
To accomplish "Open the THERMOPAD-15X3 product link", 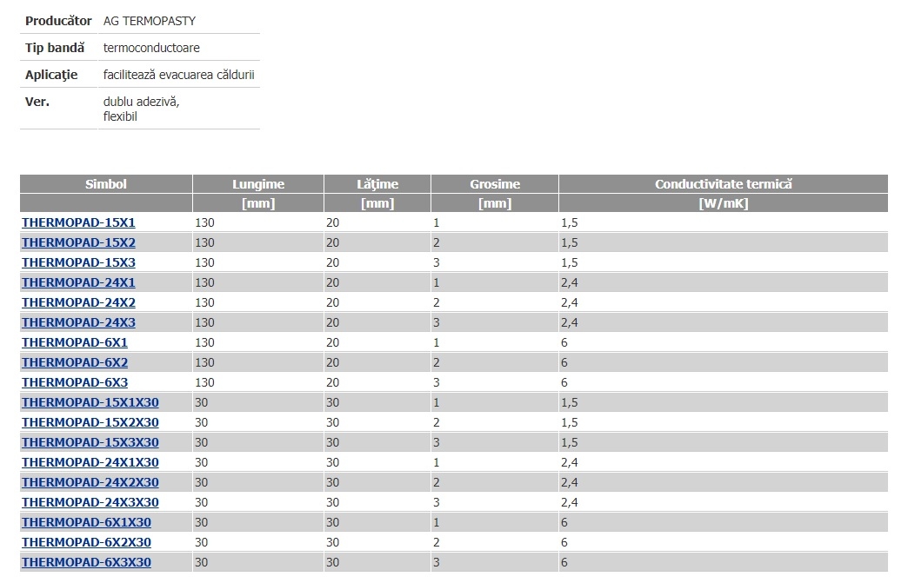I will [x=78, y=262].
